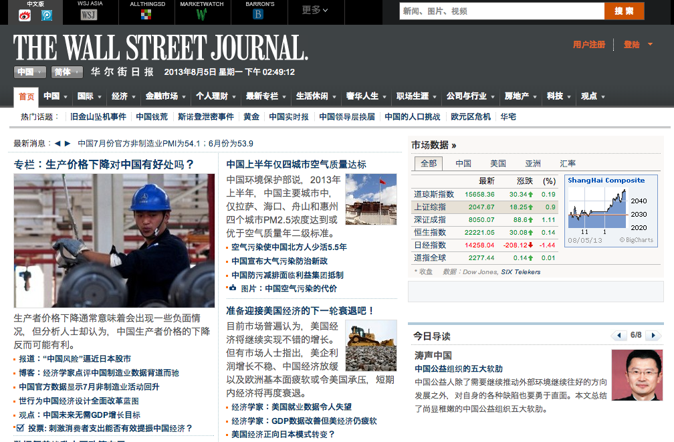Click the 用户注册 register link
The width and height of the screenshot is (674, 442).
coord(589,44)
